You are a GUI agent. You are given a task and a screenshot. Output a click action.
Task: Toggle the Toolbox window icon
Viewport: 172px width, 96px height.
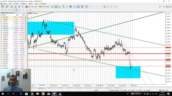pos(19,7)
